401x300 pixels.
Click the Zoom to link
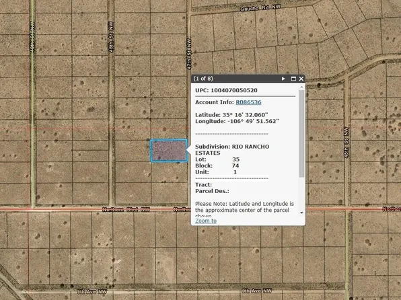point(206,221)
